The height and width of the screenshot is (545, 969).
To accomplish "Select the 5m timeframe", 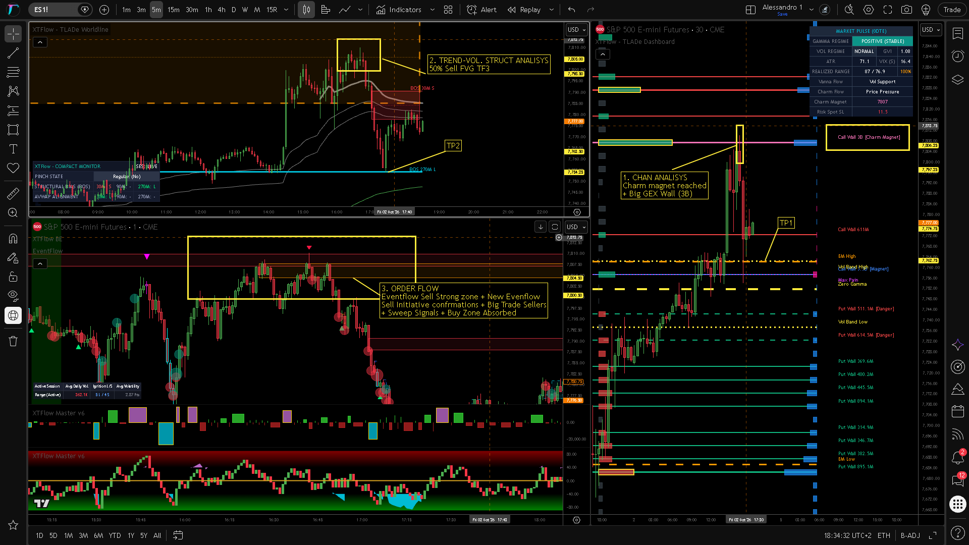I will tap(156, 10).
